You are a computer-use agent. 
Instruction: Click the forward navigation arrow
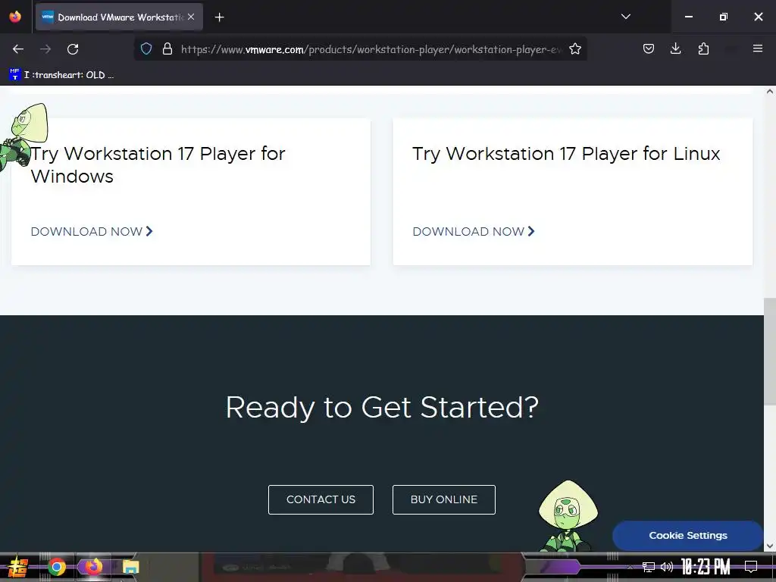[x=45, y=49]
